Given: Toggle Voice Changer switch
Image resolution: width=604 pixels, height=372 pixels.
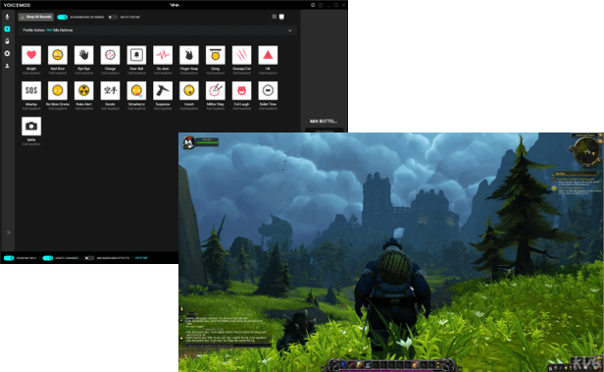Looking at the screenshot, I should coord(48,258).
